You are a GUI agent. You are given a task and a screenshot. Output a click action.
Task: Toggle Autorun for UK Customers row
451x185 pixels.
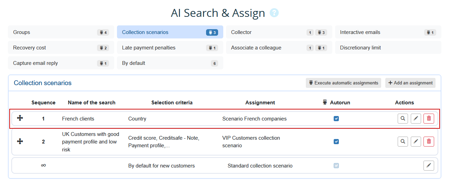336,141
